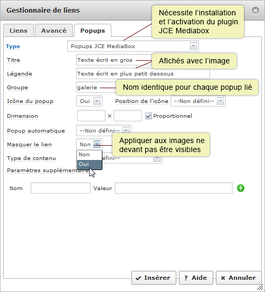Screen dimensions: 265x292
Task: Choose Non in Masquer le lien list
Action: [89, 155]
